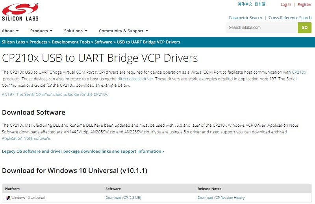The image size is (315, 204).
Task: Expand Legacy OS software download links
Action: [x=83, y=151]
